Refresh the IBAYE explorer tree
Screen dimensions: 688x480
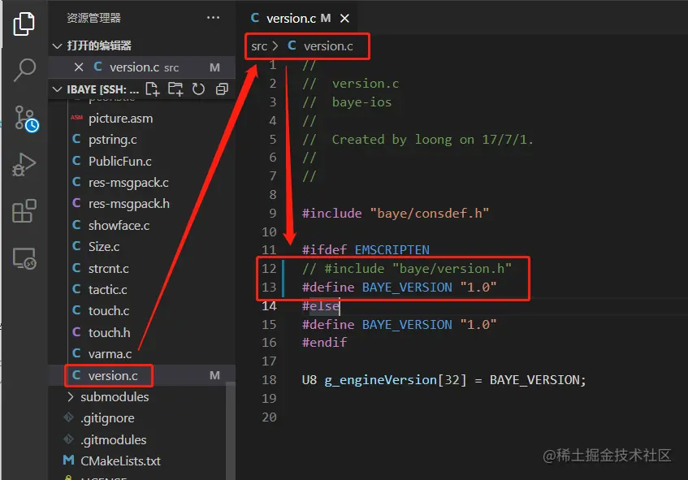click(x=198, y=89)
